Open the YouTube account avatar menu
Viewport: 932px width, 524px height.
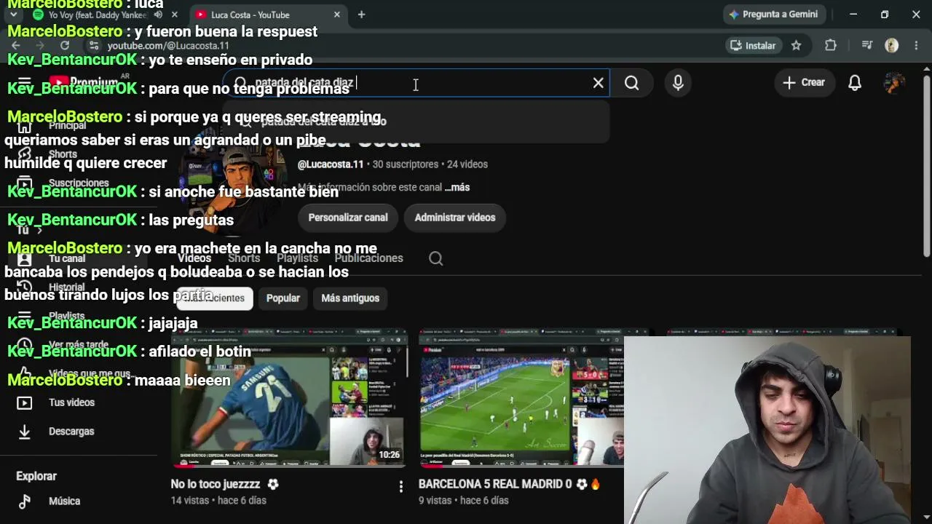coord(893,83)
